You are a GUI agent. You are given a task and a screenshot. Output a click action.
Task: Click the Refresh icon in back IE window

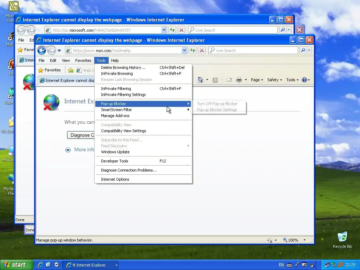coord(172,30)
